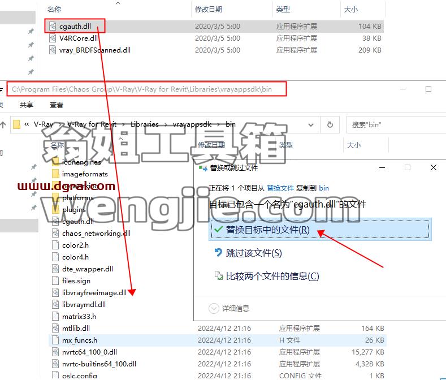Open the 替换文件 source folder link
Viewport: 446px width, 380px height.
280,188
